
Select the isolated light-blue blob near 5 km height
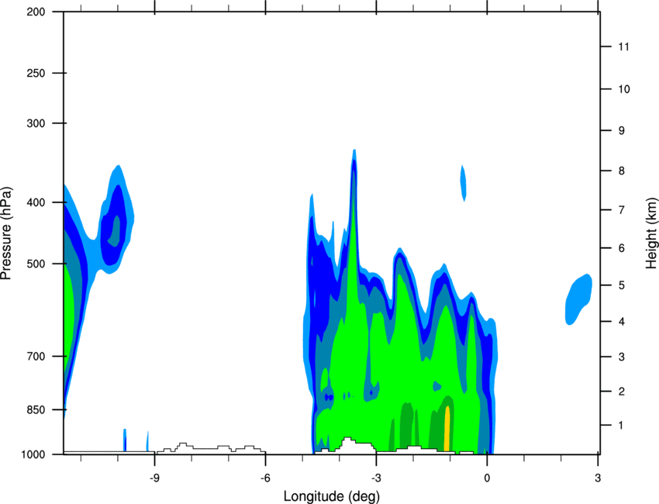tap(578, 299)
